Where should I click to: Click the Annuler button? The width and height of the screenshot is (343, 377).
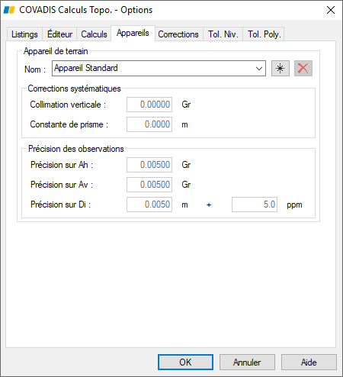247,362
